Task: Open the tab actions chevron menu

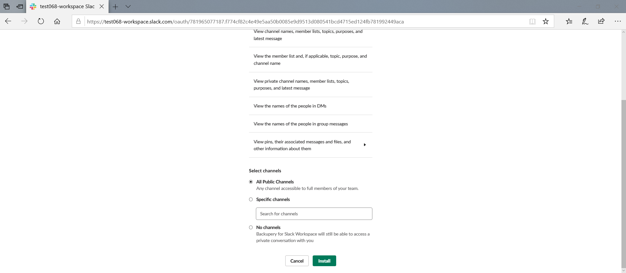Action: tap(128, 7)
